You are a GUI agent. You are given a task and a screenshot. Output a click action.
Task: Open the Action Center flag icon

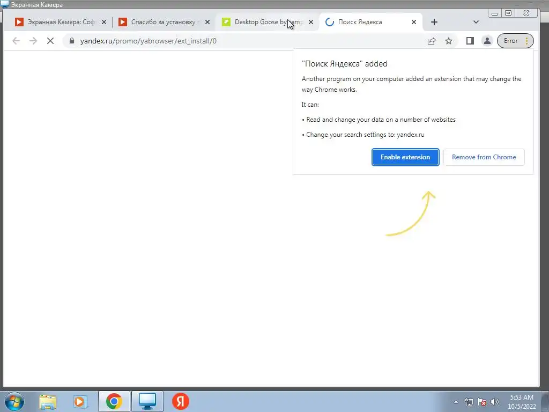click(482, 402)
